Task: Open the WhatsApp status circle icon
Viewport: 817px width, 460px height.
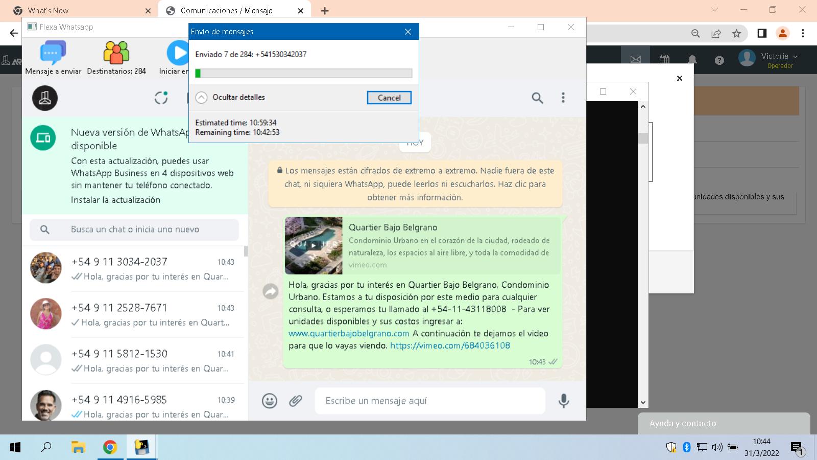Action: (x=161, y=98)
